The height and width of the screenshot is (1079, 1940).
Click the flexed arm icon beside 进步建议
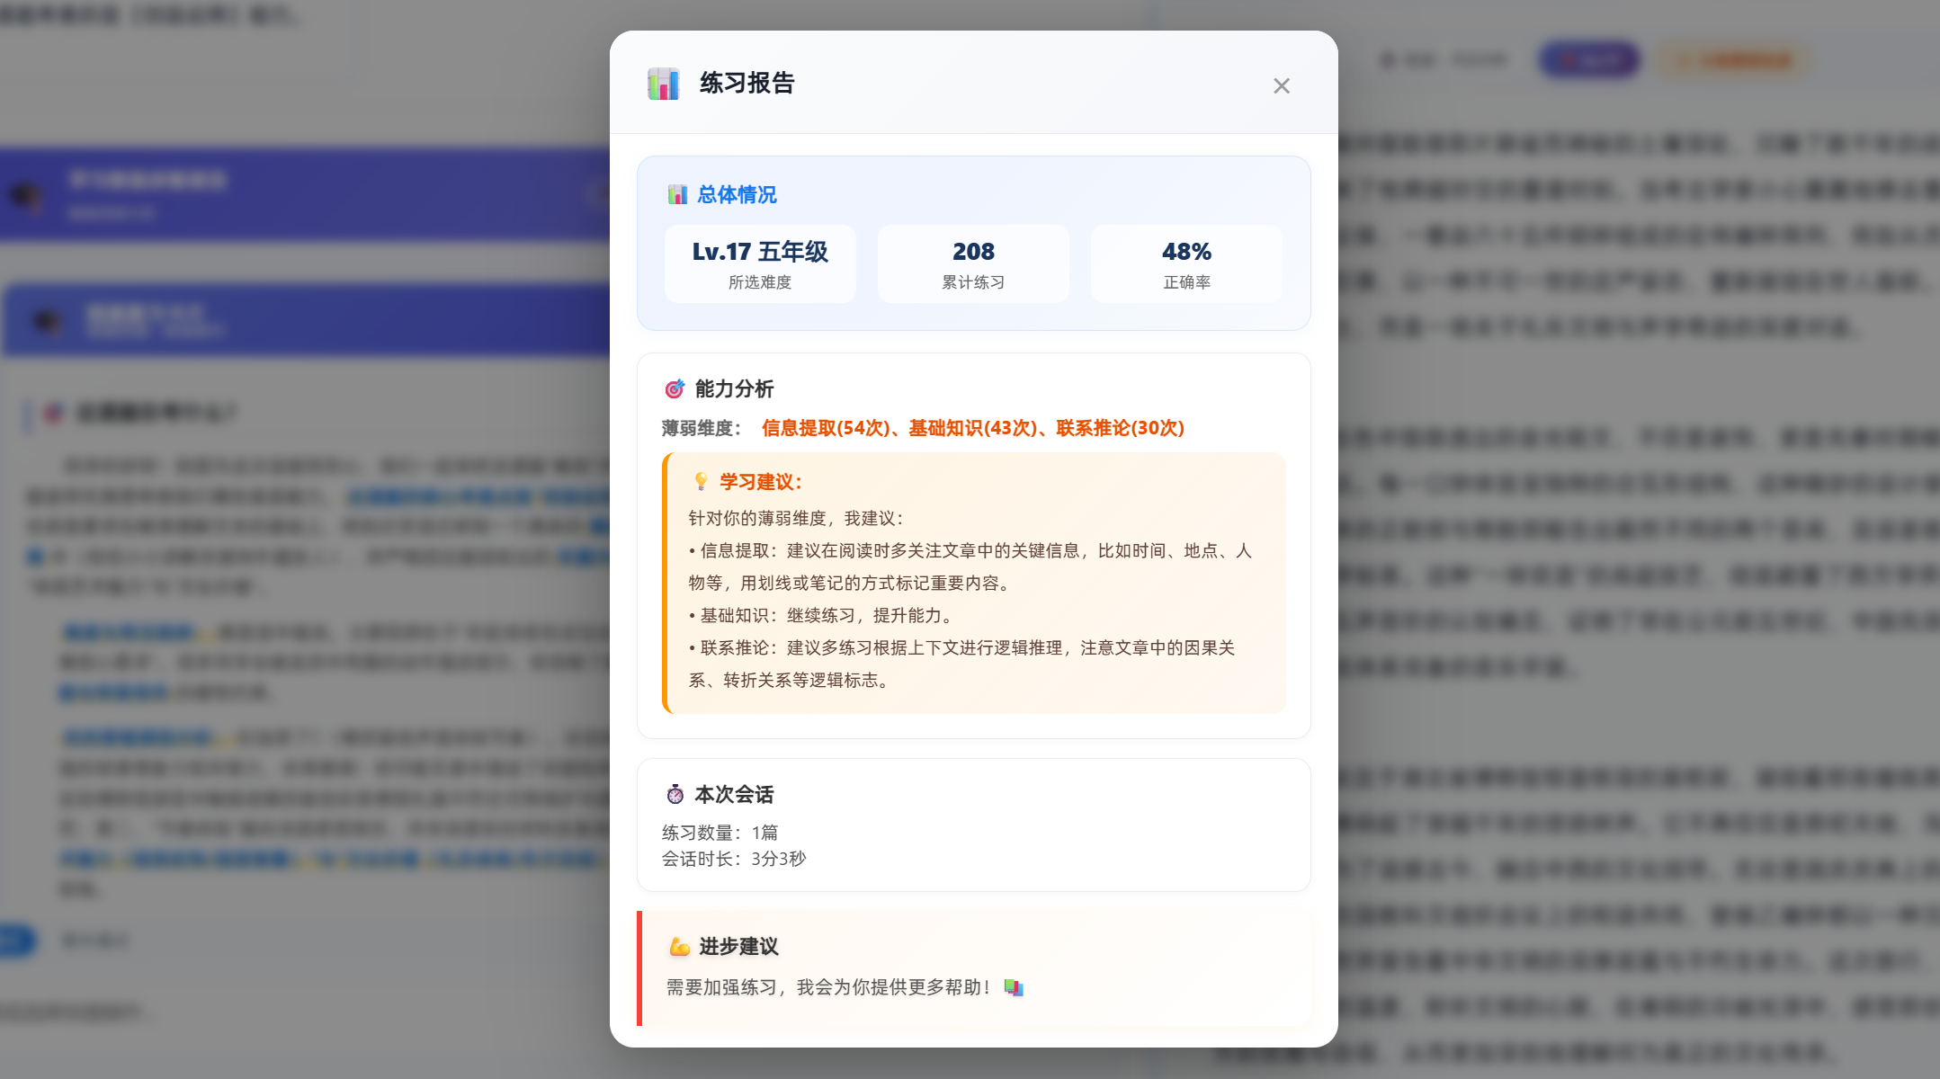pos(680,947)
